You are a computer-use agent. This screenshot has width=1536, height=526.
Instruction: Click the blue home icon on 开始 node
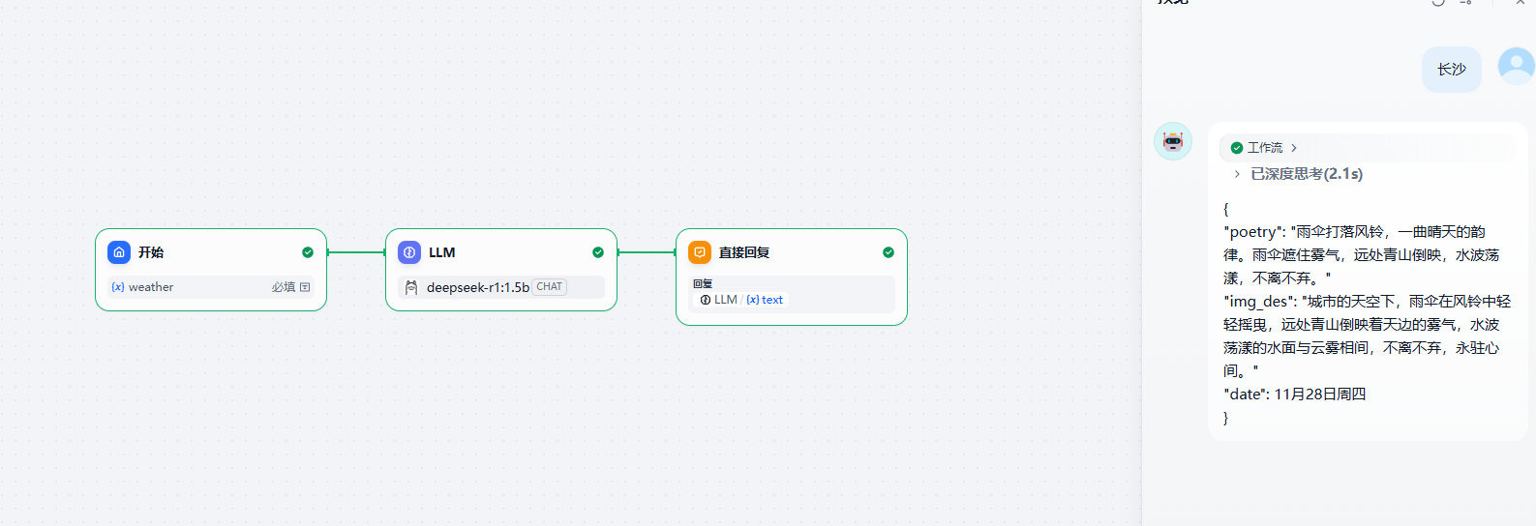[x=119, y=252]
